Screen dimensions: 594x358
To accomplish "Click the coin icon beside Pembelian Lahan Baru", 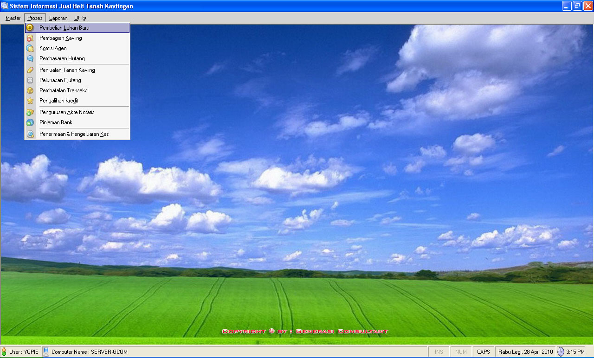I will click(x=30, y=28).
